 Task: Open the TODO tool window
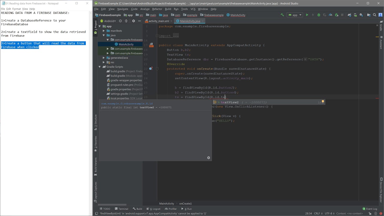pos(105,209)
